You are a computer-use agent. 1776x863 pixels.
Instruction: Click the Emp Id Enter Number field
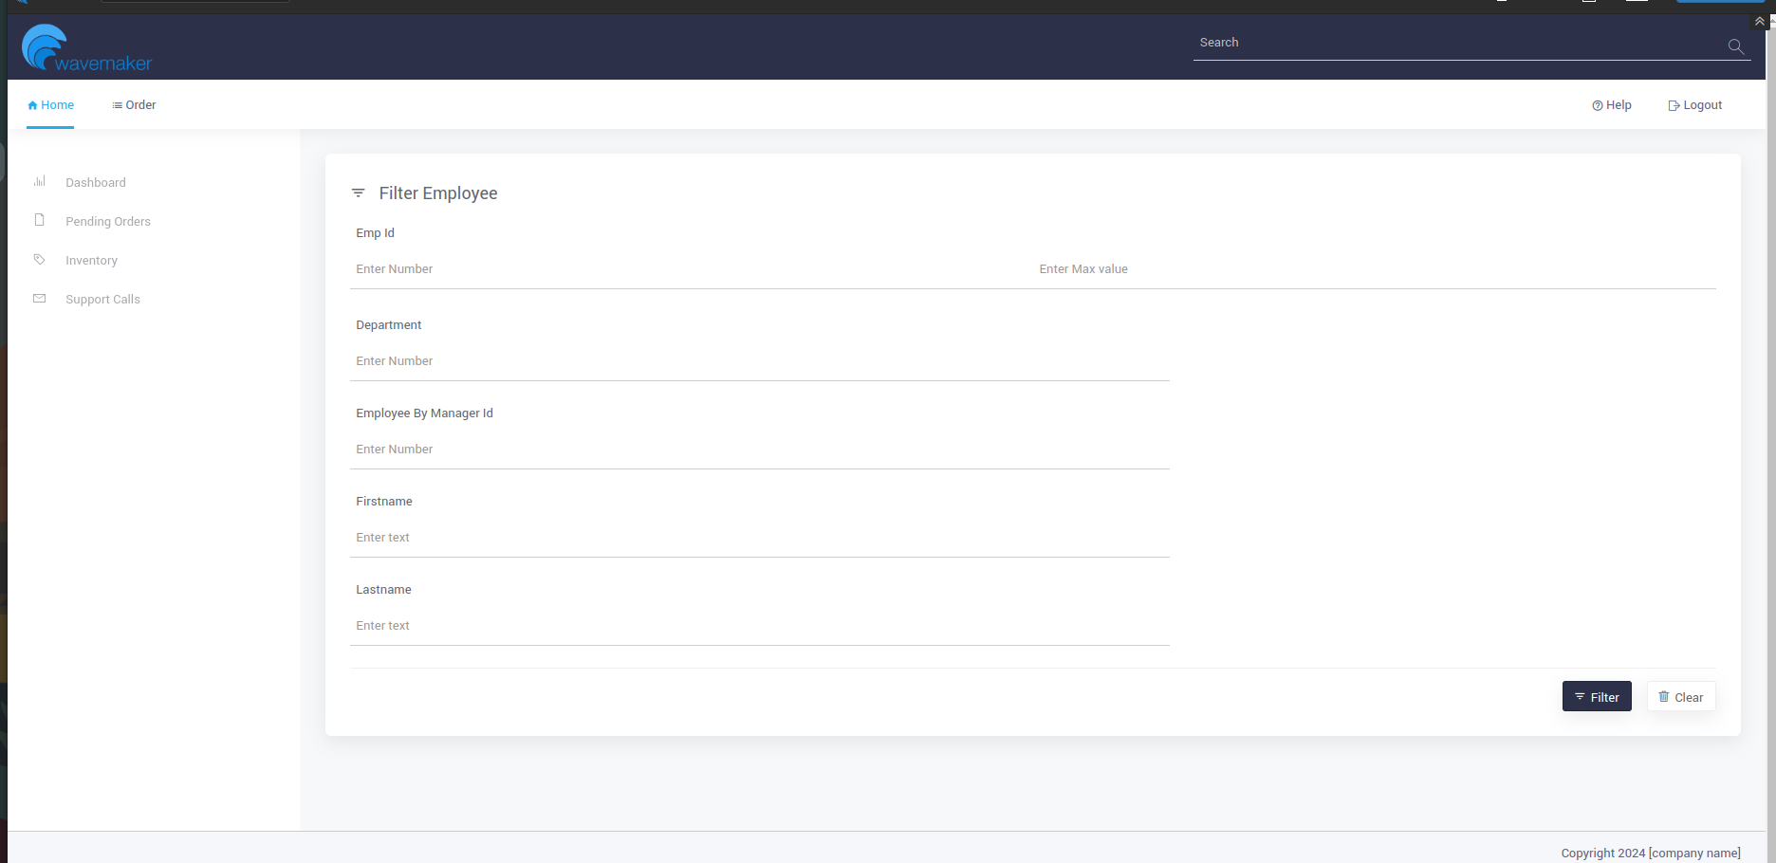[x=688, y=269]
